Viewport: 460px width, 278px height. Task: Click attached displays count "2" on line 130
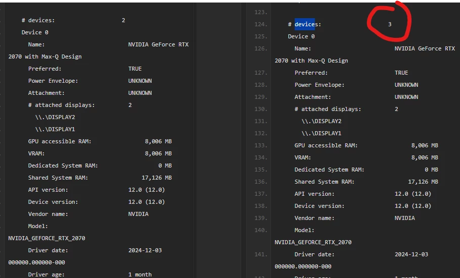coord(396,109)
